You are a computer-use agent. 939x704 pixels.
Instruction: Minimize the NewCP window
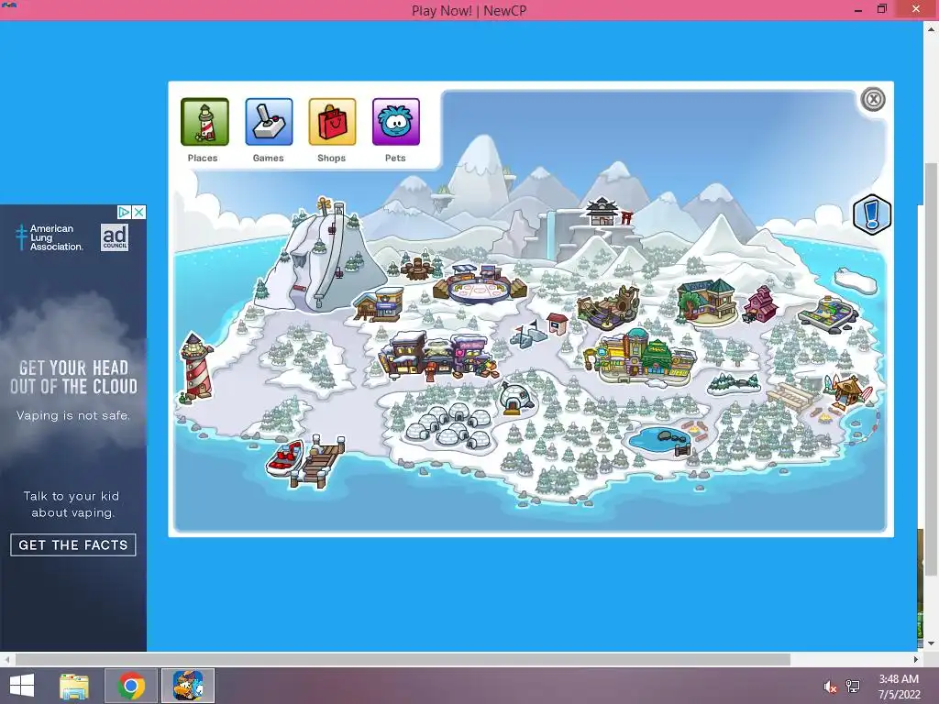click(858, 9)
